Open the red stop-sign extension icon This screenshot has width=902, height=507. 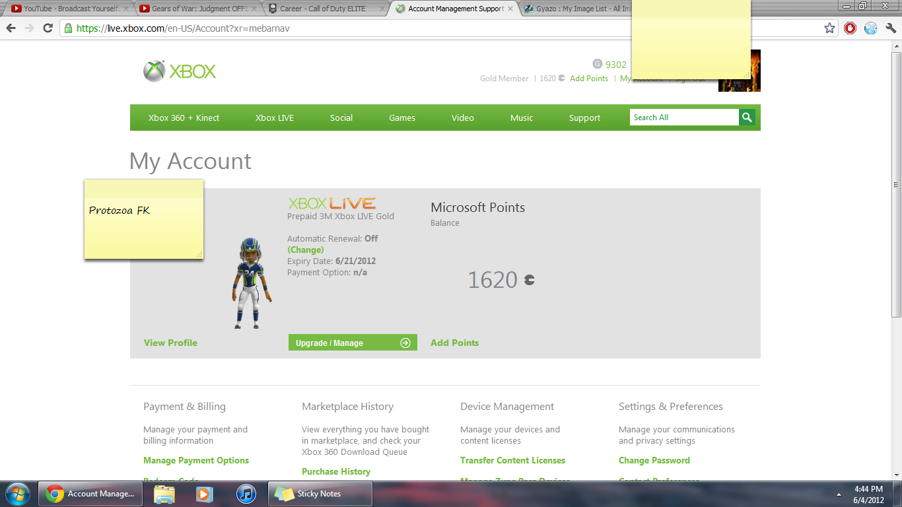(850, 28)
